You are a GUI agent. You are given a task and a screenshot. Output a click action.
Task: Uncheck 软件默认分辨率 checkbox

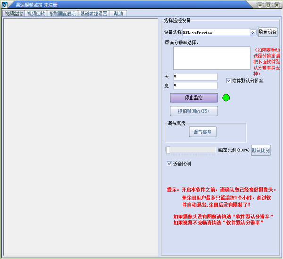tap(229, 81)
